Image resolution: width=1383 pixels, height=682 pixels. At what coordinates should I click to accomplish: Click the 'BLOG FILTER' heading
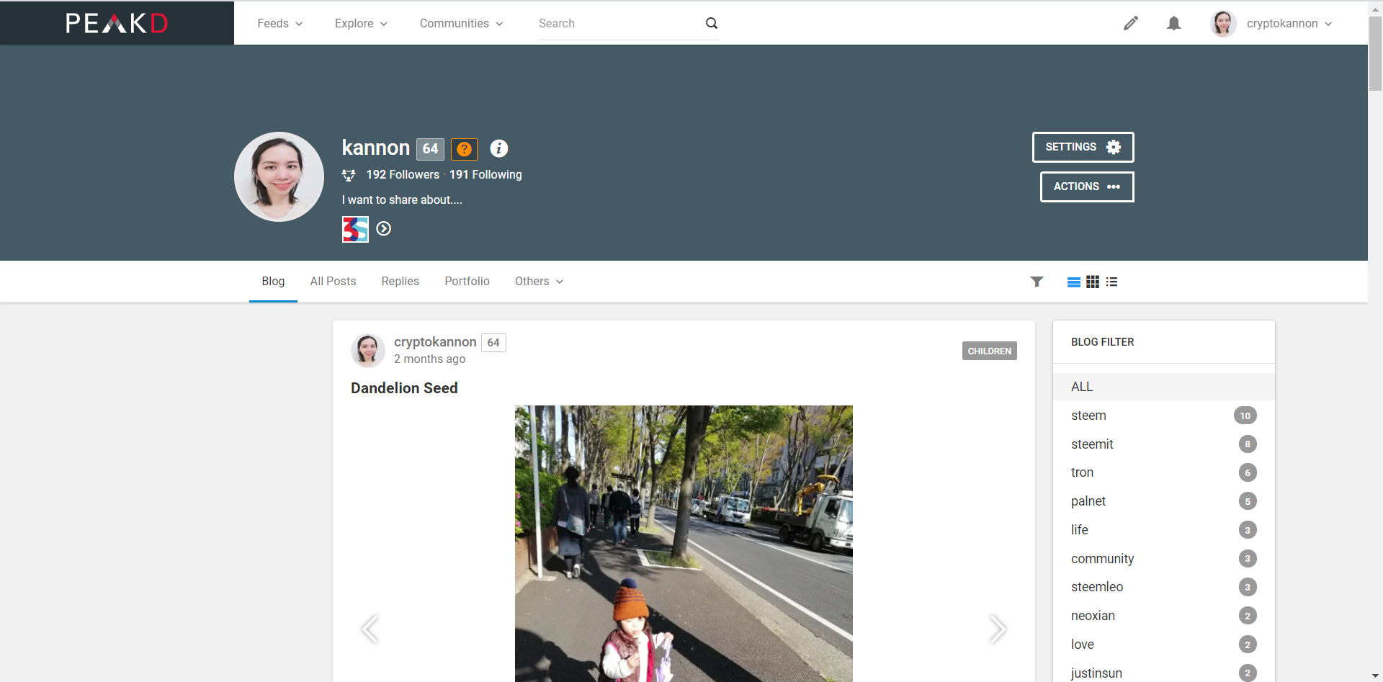[x=1102, y=342]
